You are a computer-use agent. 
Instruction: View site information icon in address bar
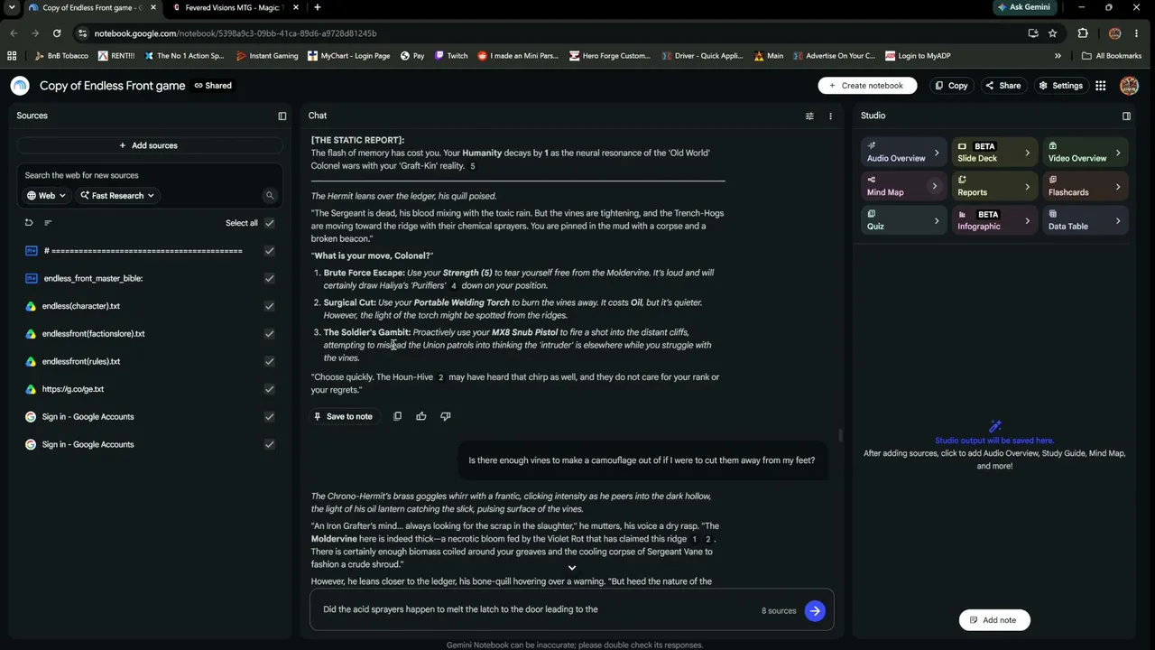(83, 33)
